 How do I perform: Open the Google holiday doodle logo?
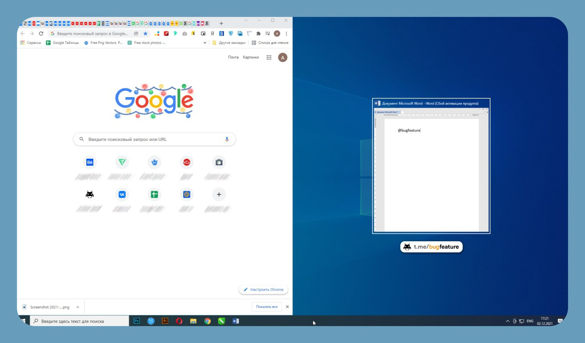pyautogui.click(x=154, y=101)
